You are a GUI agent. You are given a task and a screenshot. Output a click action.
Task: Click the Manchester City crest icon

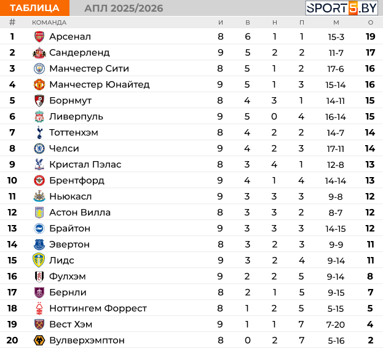39,68
